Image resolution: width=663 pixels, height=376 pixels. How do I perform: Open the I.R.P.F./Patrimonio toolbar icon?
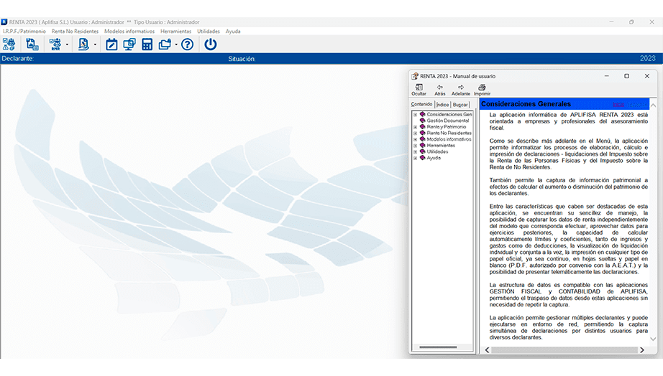[9, 44]
